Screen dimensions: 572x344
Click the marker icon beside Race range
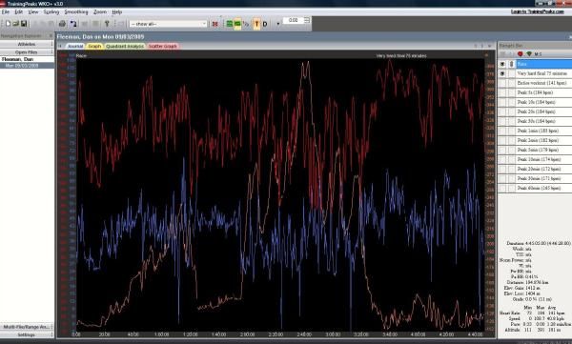point(511,64)
